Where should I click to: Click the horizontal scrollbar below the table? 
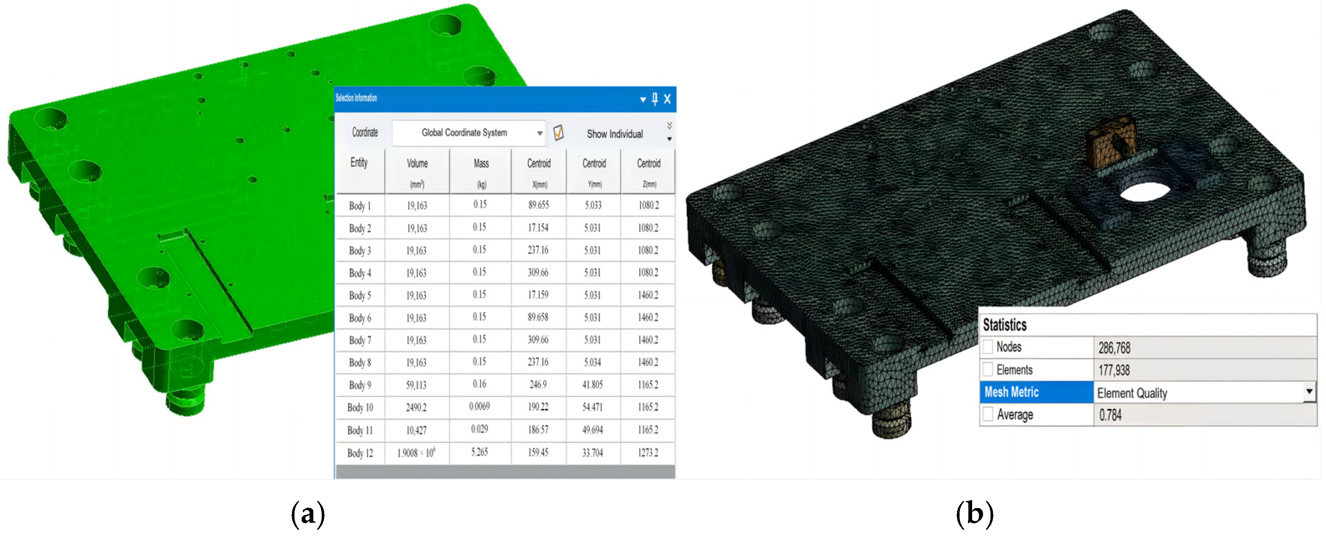pyautogui.click(x=504, y=472)
